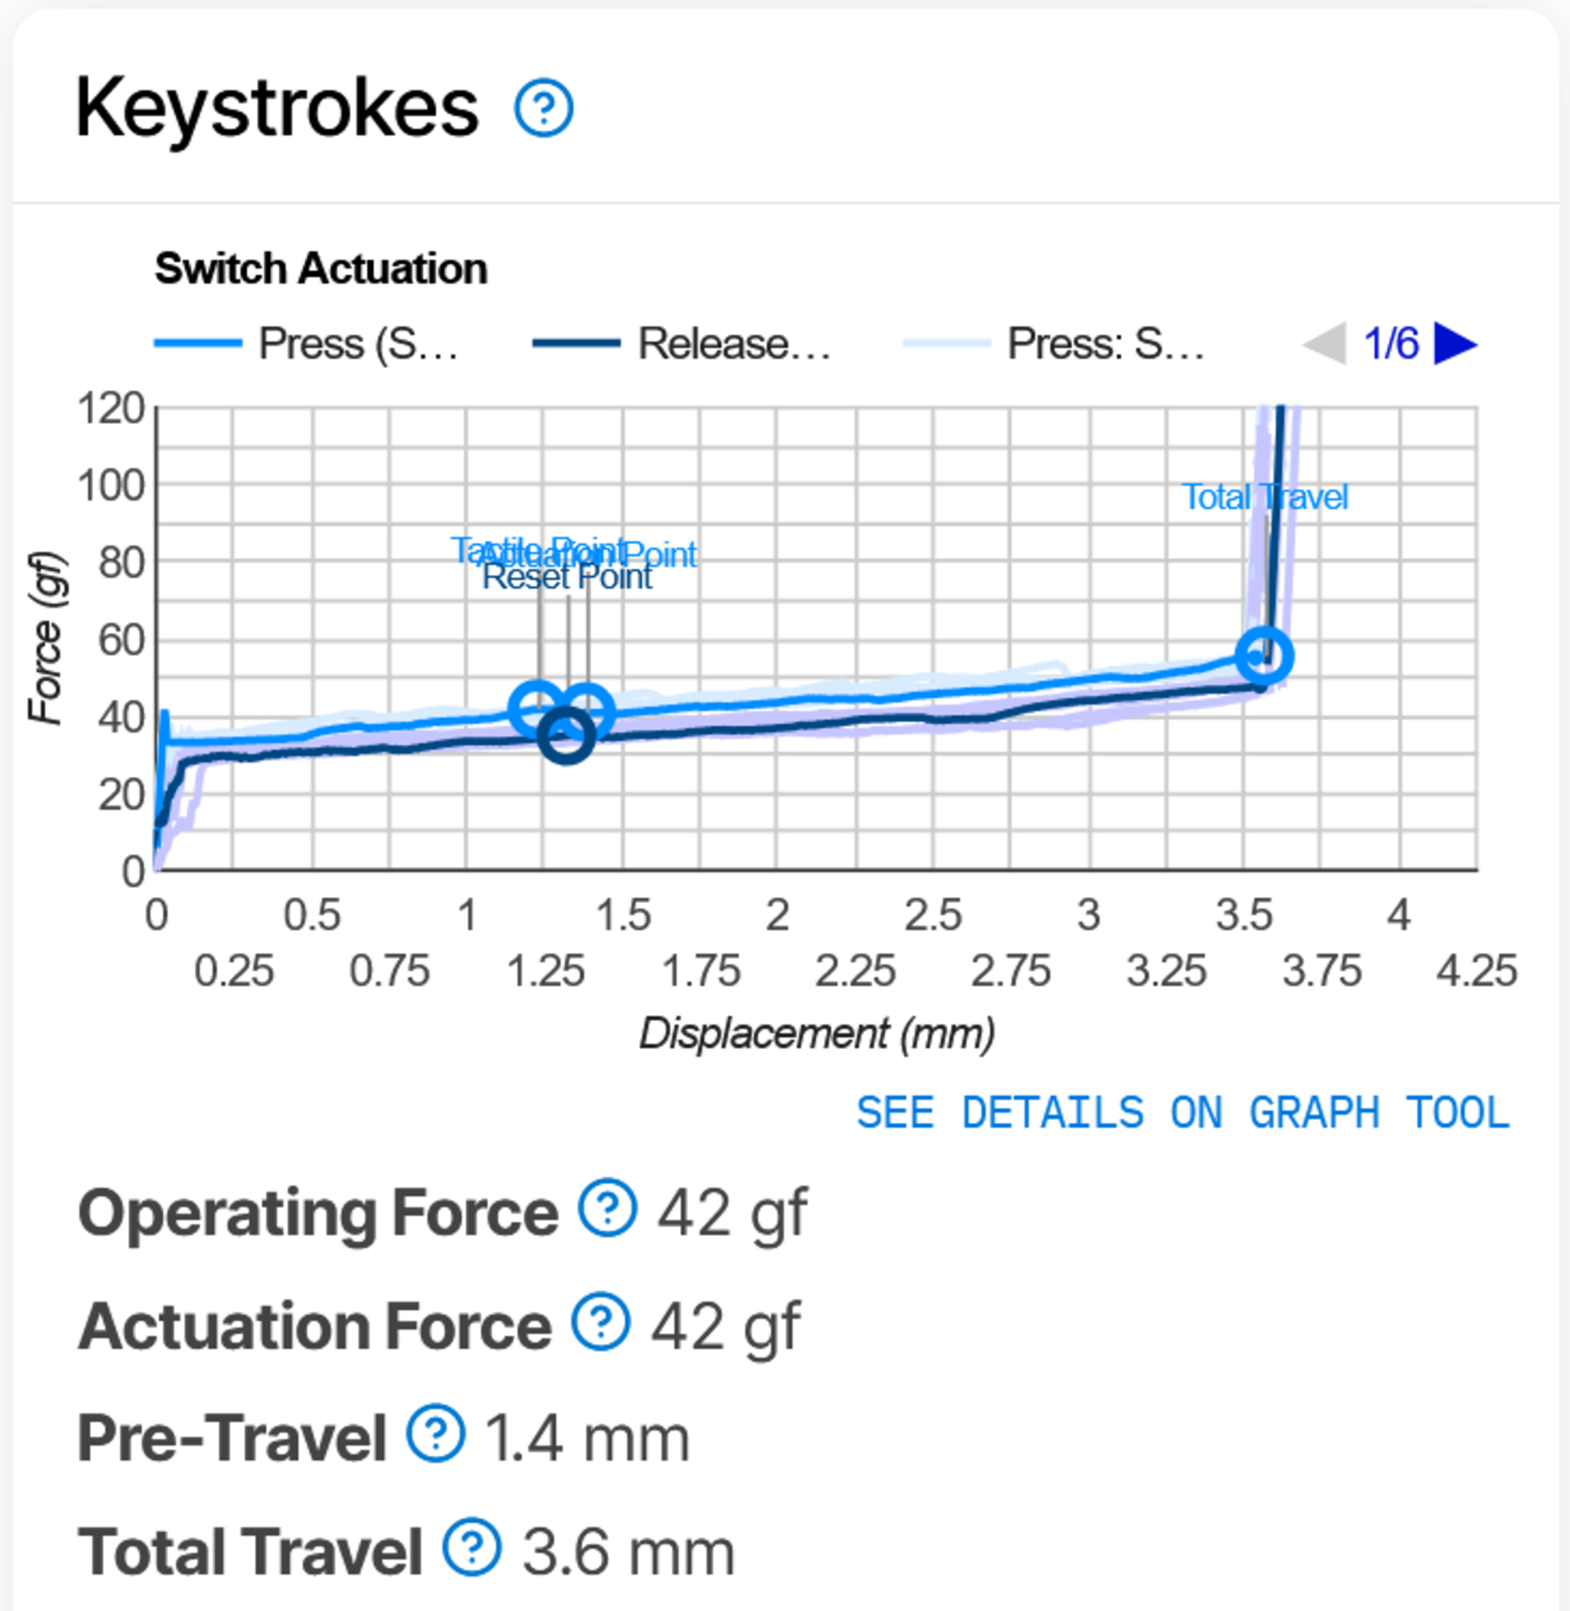This screenshot has height=1611, width=1570.
Task: Click the "Keystrokes" section heading
Action: click(277, 108)
